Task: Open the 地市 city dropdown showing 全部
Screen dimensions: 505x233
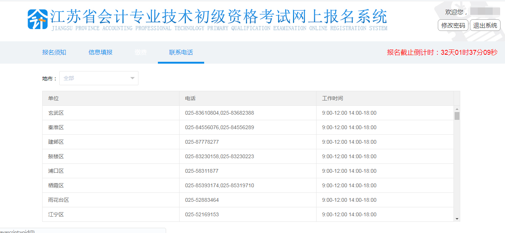Action: (99, 78)
